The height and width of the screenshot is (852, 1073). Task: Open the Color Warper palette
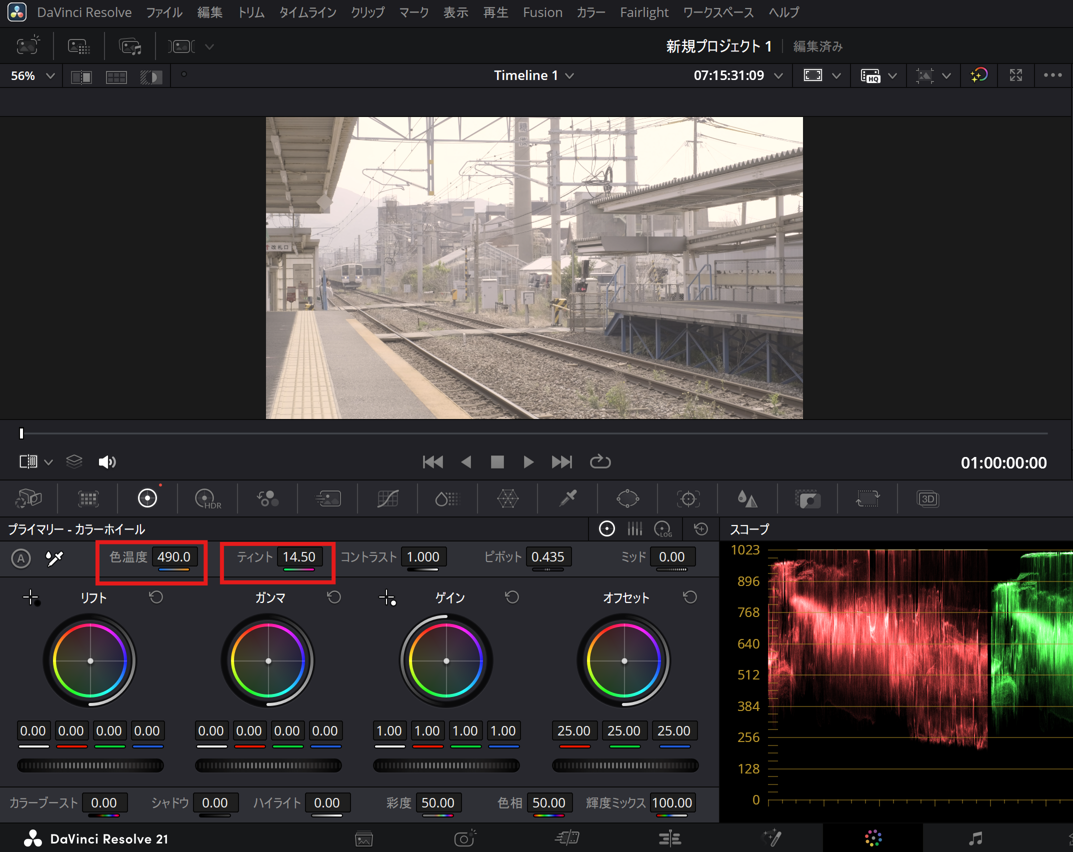tap(507, 499)
